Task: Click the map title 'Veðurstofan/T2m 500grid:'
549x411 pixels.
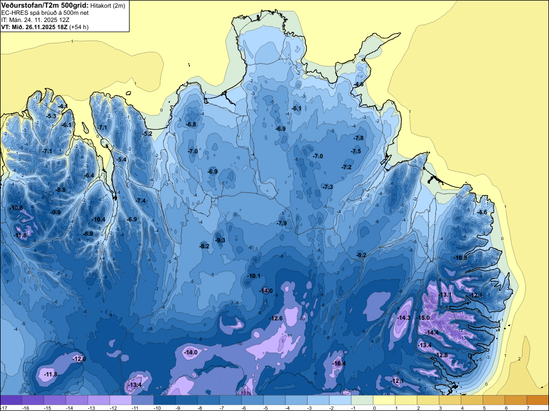Action: pyautogui.click(x=45, y=5)
